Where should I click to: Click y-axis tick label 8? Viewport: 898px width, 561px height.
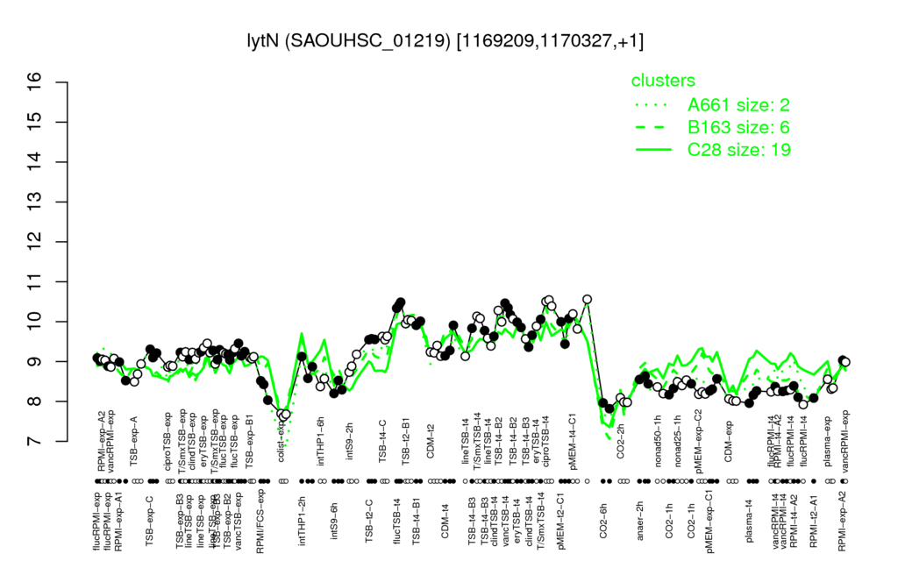tap(35, 401)
